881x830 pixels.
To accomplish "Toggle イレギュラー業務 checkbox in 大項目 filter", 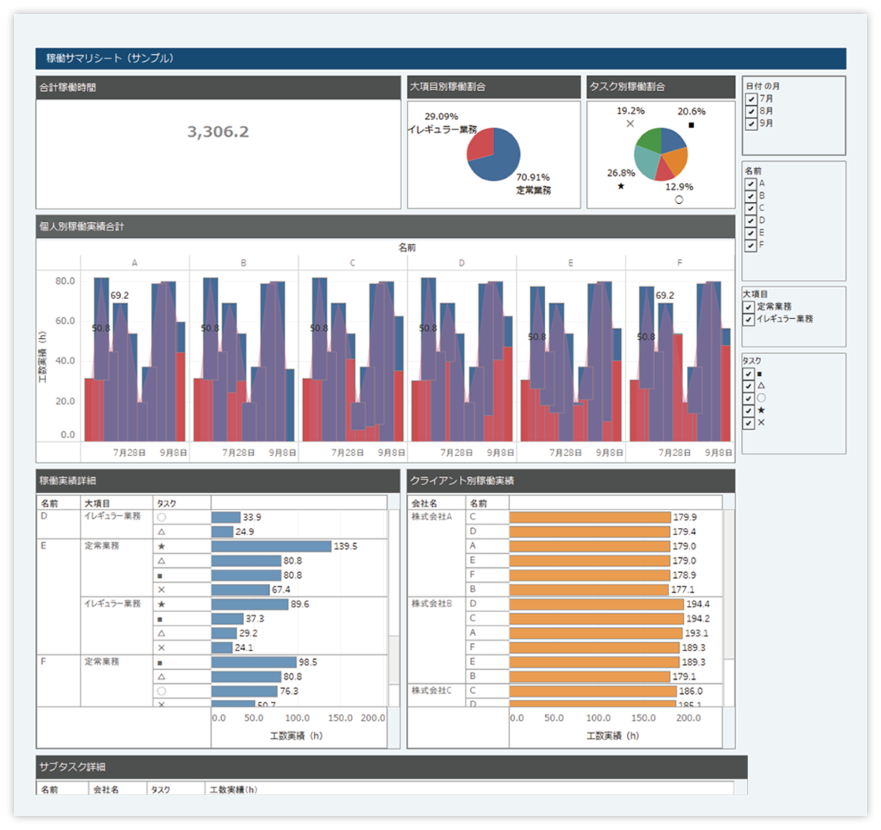I will tap(748, 319).
